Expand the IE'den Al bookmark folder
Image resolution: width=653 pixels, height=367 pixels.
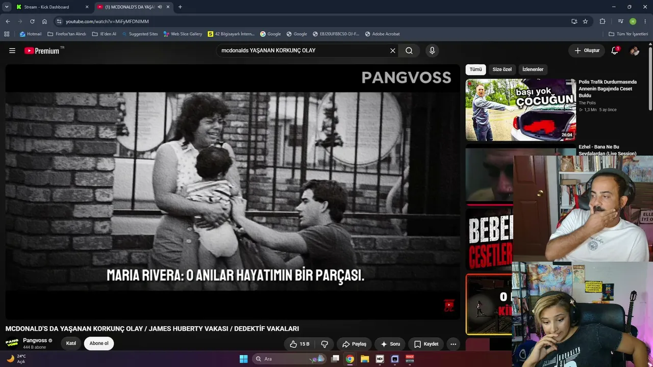[x=104, y=34]
